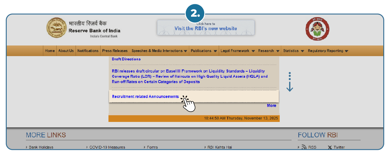Click the Reserve Bank of India emblem logo
390x158 pixels.
click(56, 28)
